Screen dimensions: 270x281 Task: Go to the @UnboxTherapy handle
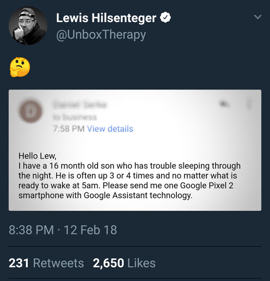click(x=101, y=35)
